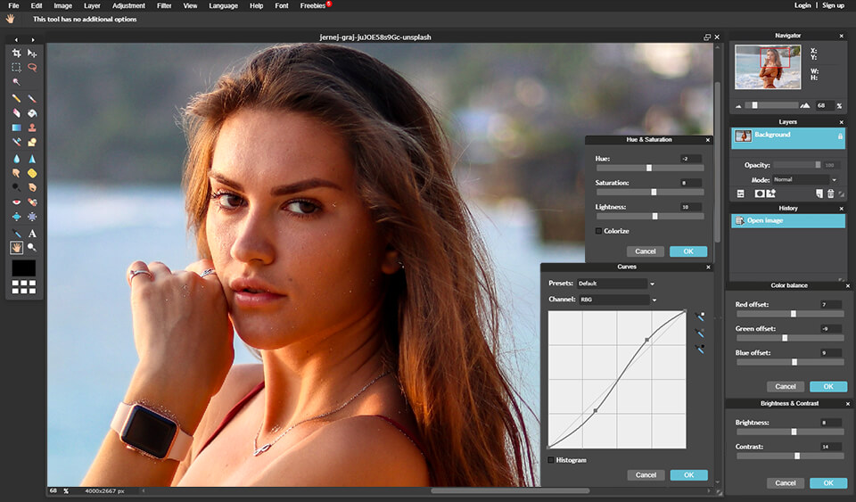This screenshot has width=856, height=502.
Task: Select the Lasso tool
Action: 32,67
